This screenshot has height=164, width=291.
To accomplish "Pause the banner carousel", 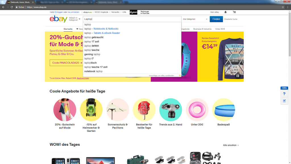I will click(238, 76).
